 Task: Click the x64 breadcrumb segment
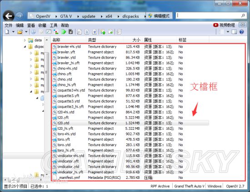pyautogui.click(x=109, y=16)
